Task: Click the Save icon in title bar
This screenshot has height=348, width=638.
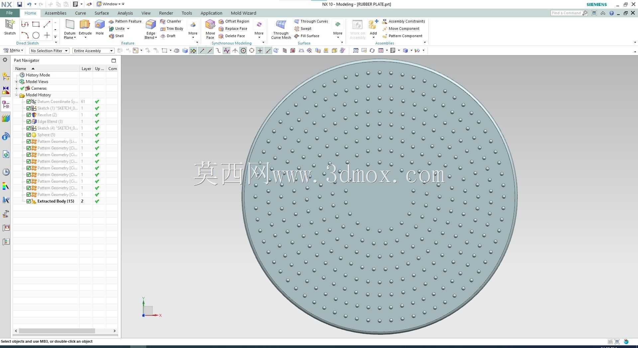Action: [20, 4]
